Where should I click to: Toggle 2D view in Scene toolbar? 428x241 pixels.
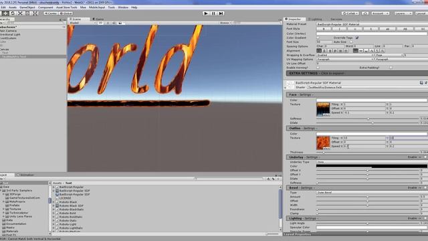(101, 23)
